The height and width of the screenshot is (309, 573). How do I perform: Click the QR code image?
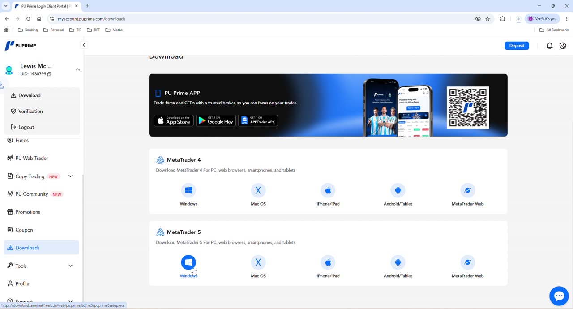point(468,107)
